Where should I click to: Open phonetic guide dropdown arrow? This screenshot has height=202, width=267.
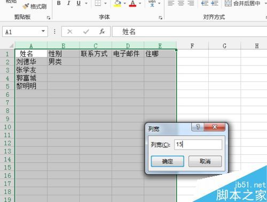click(x=159, y=3)
